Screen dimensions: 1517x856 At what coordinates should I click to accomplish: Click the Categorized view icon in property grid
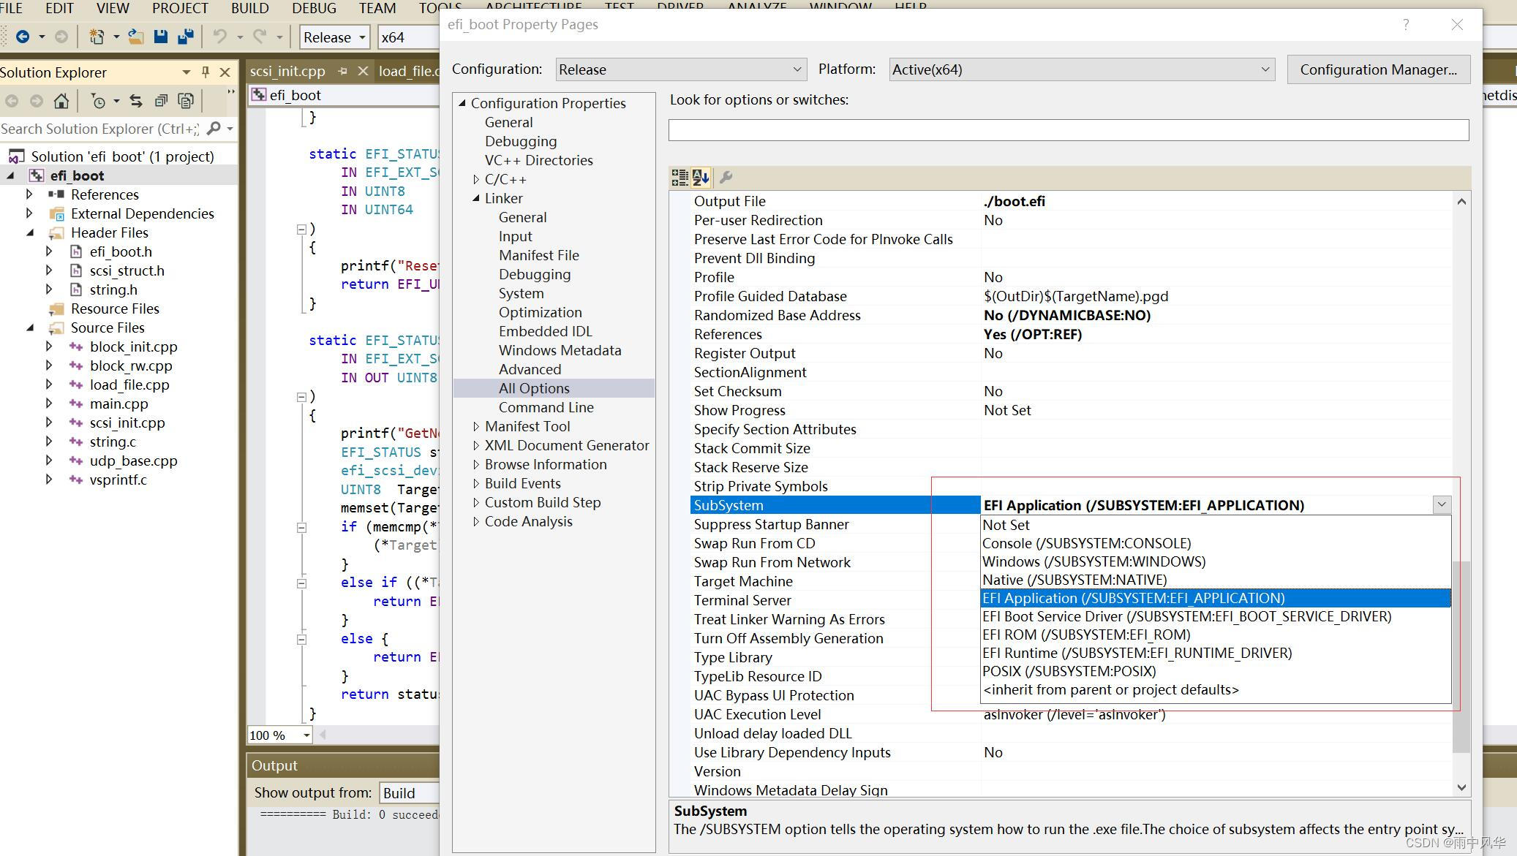(680, 177)
